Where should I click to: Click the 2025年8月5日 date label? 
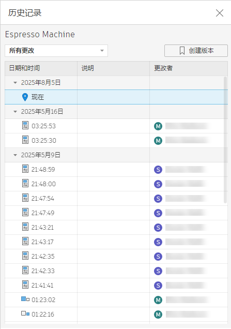coord(41,83)
